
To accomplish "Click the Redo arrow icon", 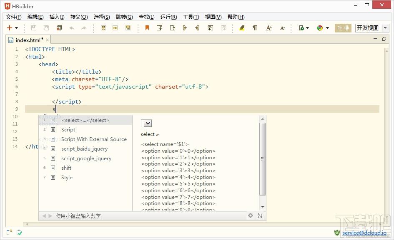I will click(84, 28).
